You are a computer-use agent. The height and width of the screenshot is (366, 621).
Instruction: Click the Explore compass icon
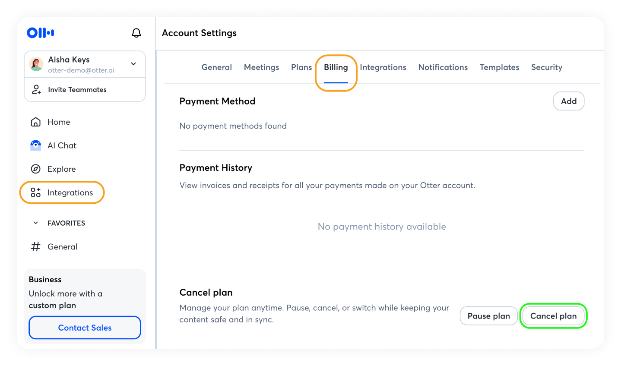[x=36, y=169]
